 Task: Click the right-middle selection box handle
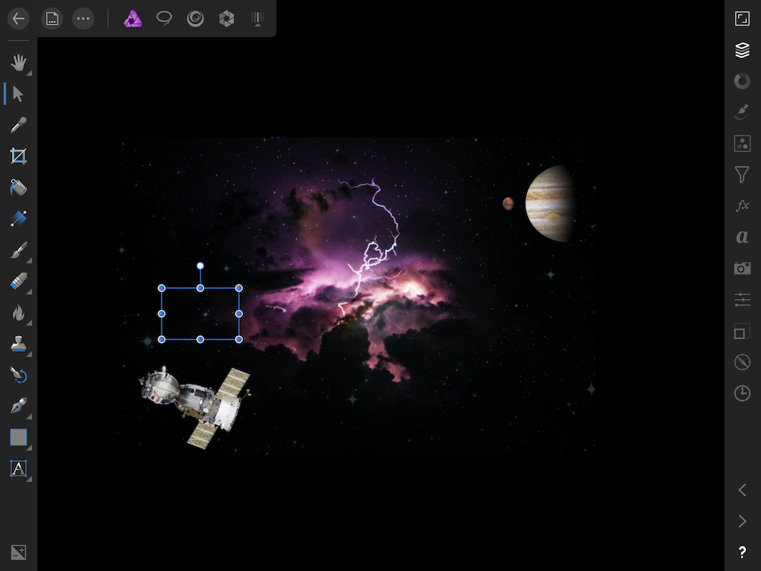point(239,314)
